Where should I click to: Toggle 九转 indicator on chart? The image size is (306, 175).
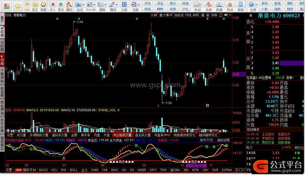click(x=154, y=15)
